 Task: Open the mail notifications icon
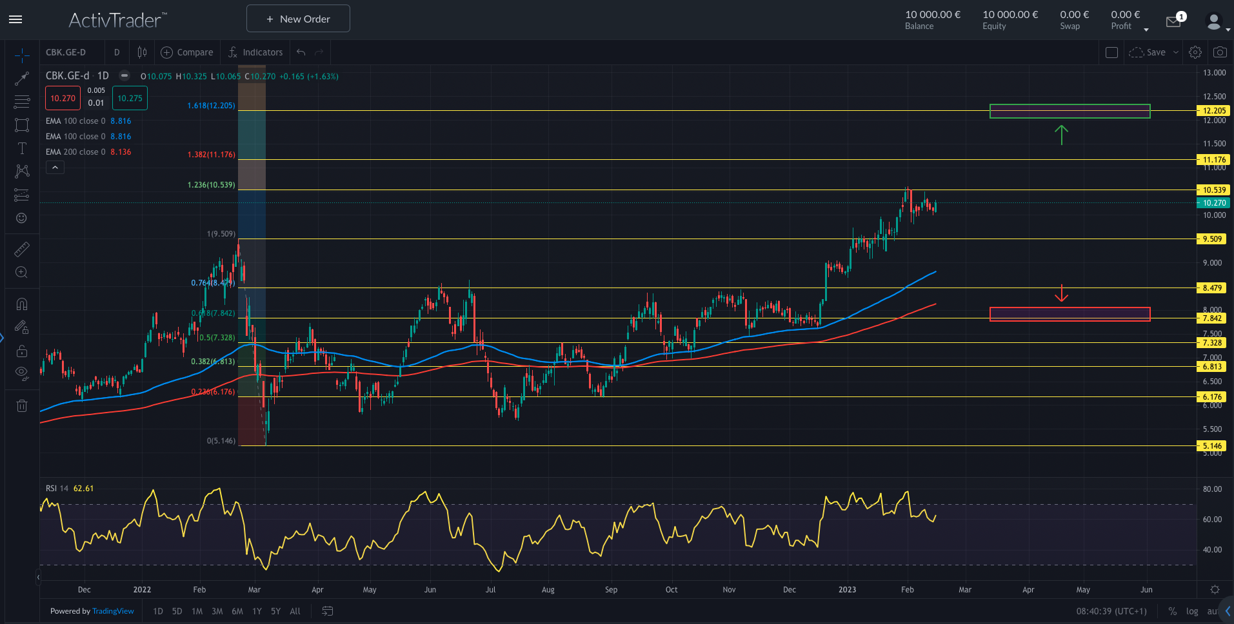(x=1173, y=22)
